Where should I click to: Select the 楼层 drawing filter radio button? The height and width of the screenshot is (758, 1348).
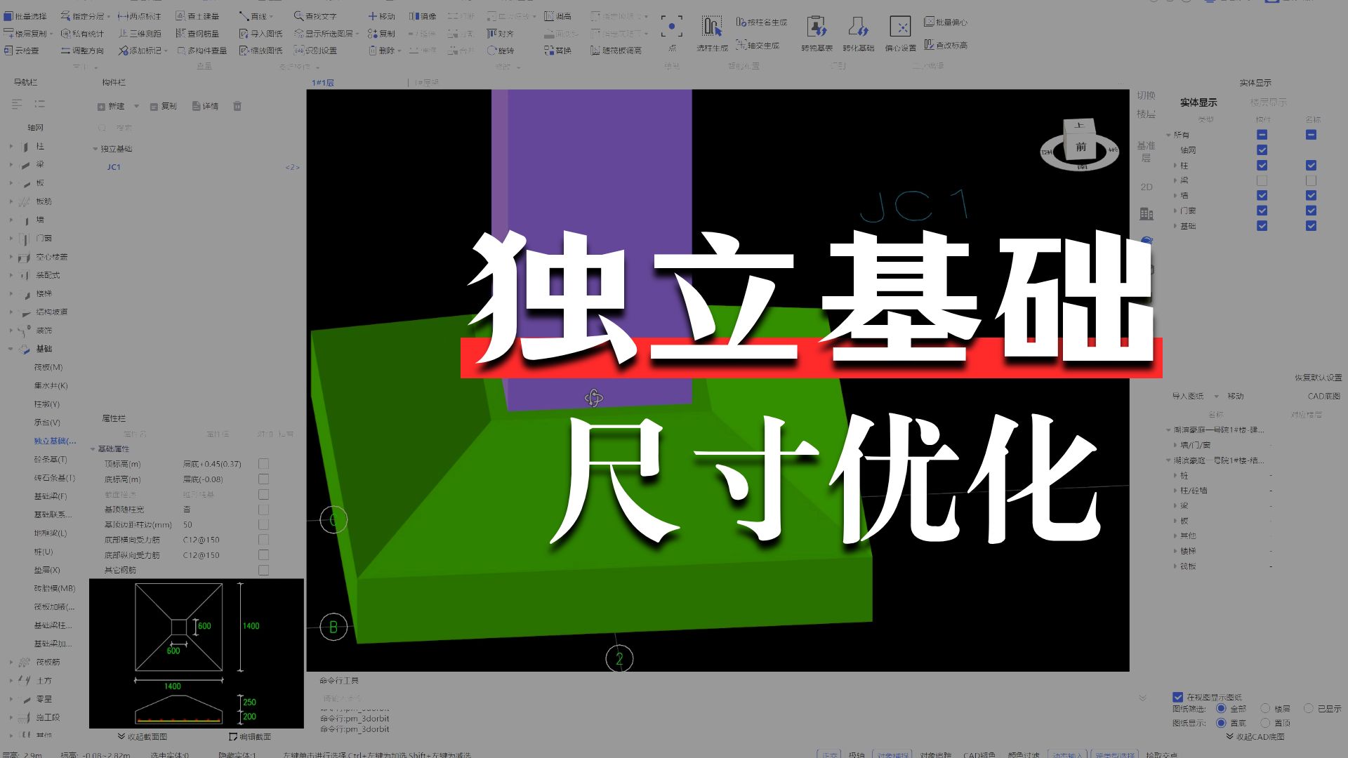(1265, 708)
